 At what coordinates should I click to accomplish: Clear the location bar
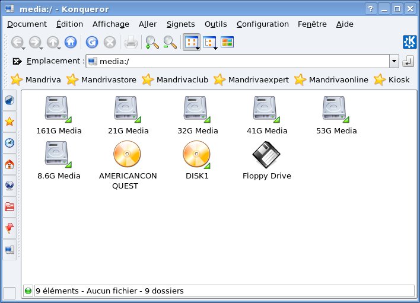pyautogui.click(x=17, y=61)
